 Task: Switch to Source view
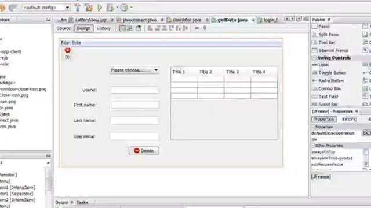point(64,28)
